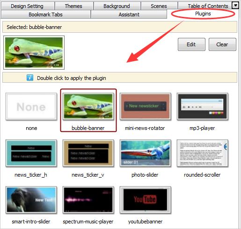This screenshot has height=229, width=241.
Task: Pick the news_ticker_v plugin
Action: pyautogui.click(x=88, y=153)
